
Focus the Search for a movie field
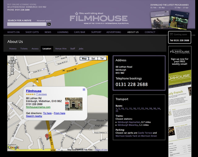[27, 24]
